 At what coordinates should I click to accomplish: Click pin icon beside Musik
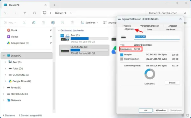click(51, 30)
